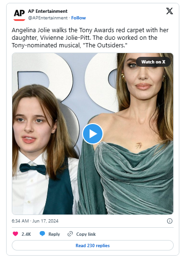
Task: Choose the Copy link text
Action: coord(86,234)
